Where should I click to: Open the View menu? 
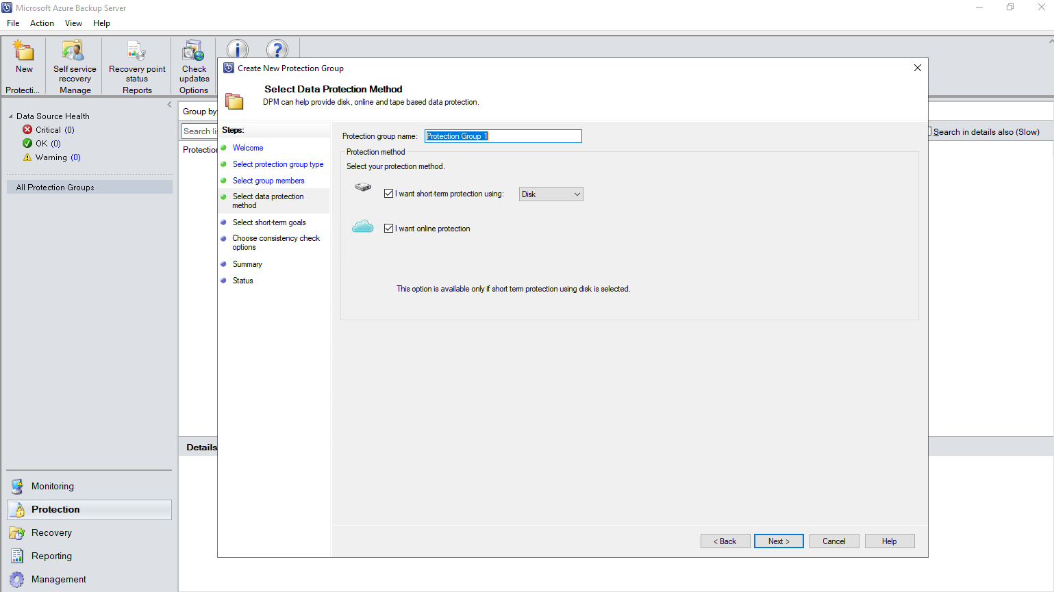point(73,23)
